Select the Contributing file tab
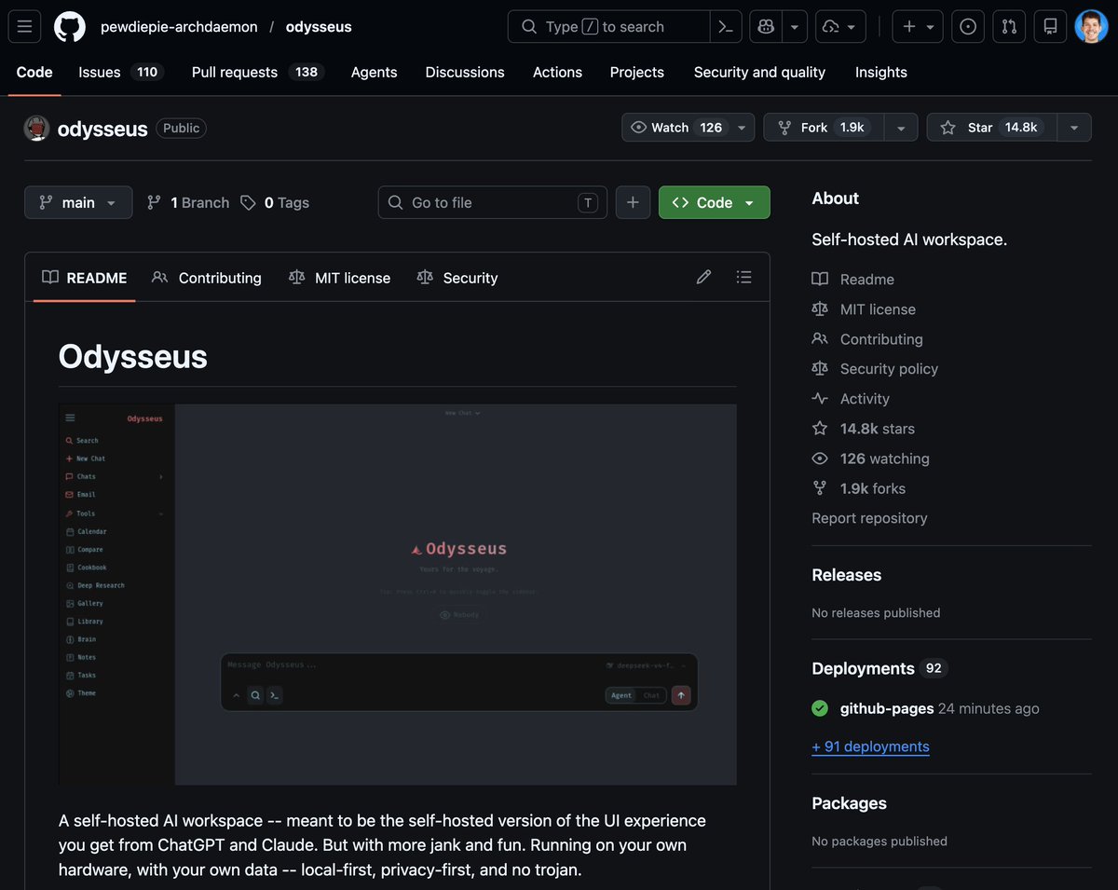Screen dimensions: 1118x890 (207, 278)
